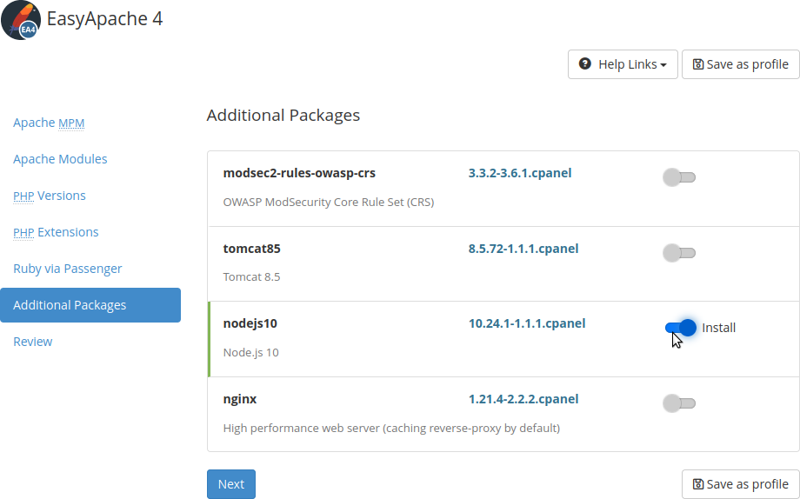
Task: Enable the modsec2-rules-owasp-crs package toggle
Action: 679,178
